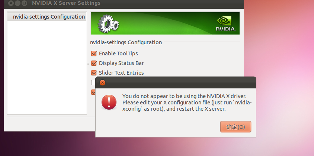Minimize the NVIDIA X Server Settings window
Screen dimensions: 314x156
pyautogui.click(x=17, y=3)
